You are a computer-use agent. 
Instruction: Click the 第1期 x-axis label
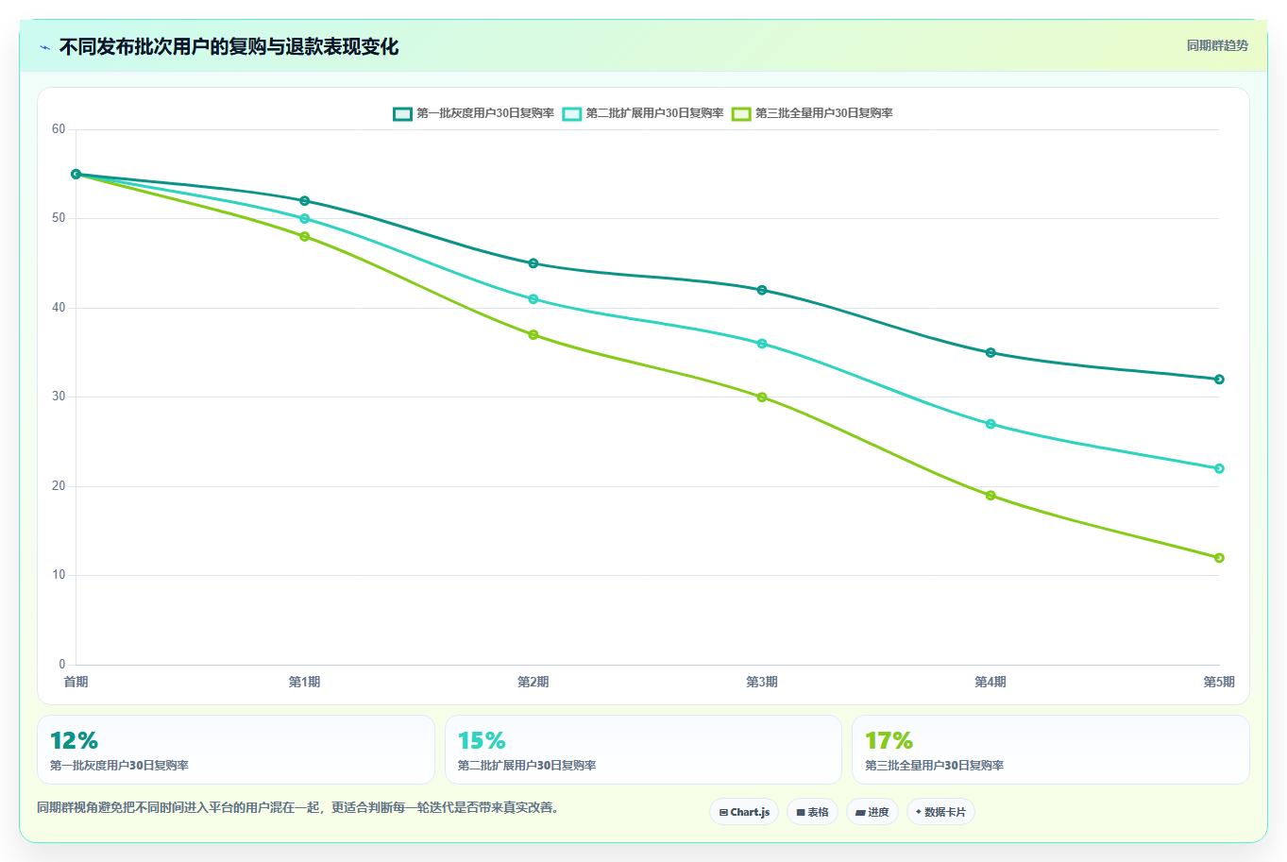[304, 682]
